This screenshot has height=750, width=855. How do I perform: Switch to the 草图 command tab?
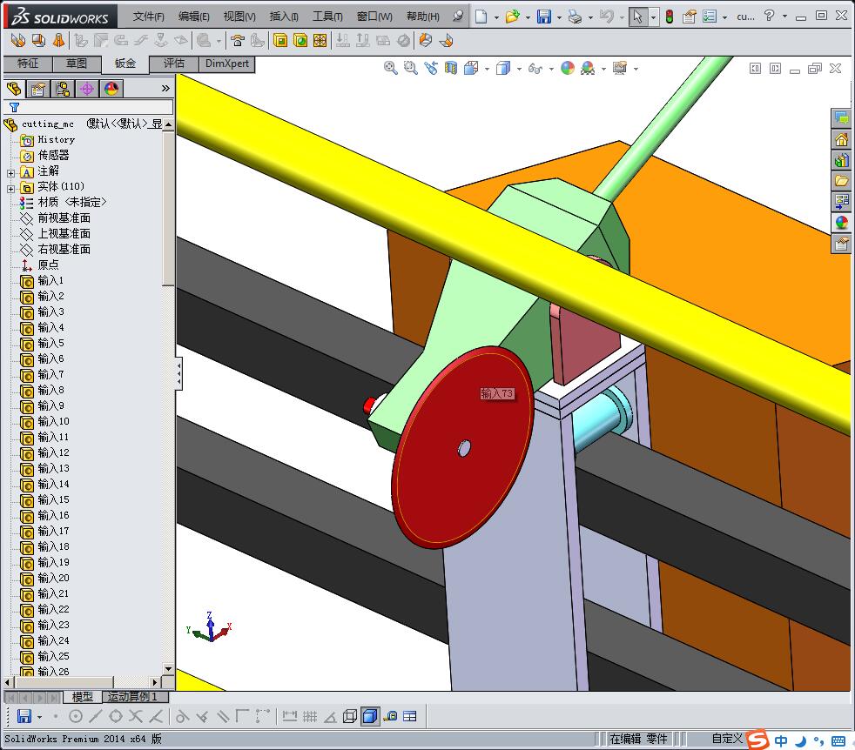click(x=77, y=64)
